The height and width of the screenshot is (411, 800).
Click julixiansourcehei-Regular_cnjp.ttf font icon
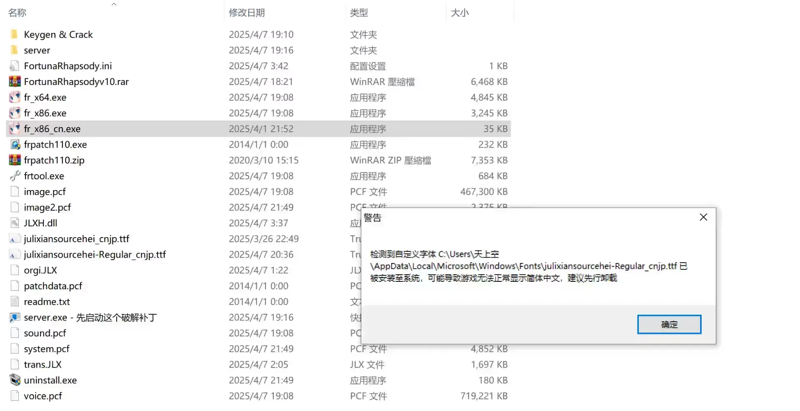pyautogui.click(x=15, y=255)
